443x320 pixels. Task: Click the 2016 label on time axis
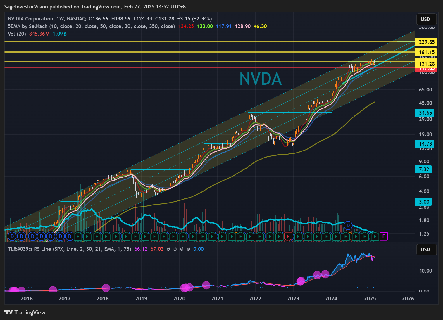tap(27, 298)
